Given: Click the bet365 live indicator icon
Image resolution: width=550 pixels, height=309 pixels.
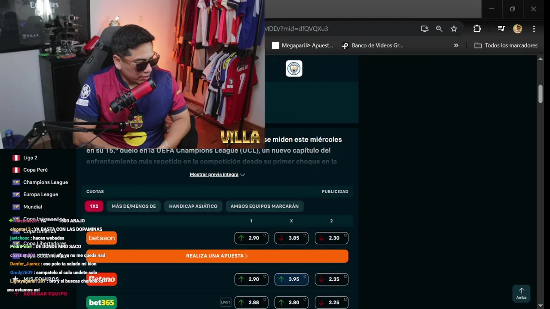Looking at the screenshot, I should [x=226, y=302].
